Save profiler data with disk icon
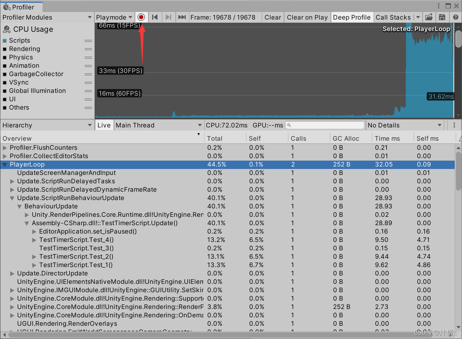The image size is (462, 339). pos(442,17)
